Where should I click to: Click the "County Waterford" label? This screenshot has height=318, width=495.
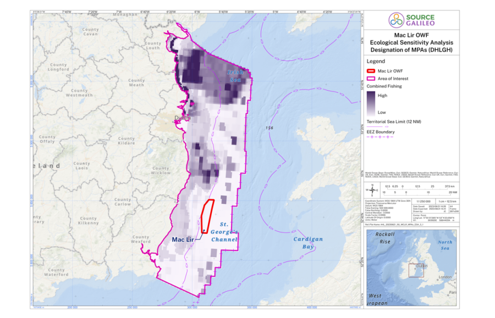[x=56, y=272]
